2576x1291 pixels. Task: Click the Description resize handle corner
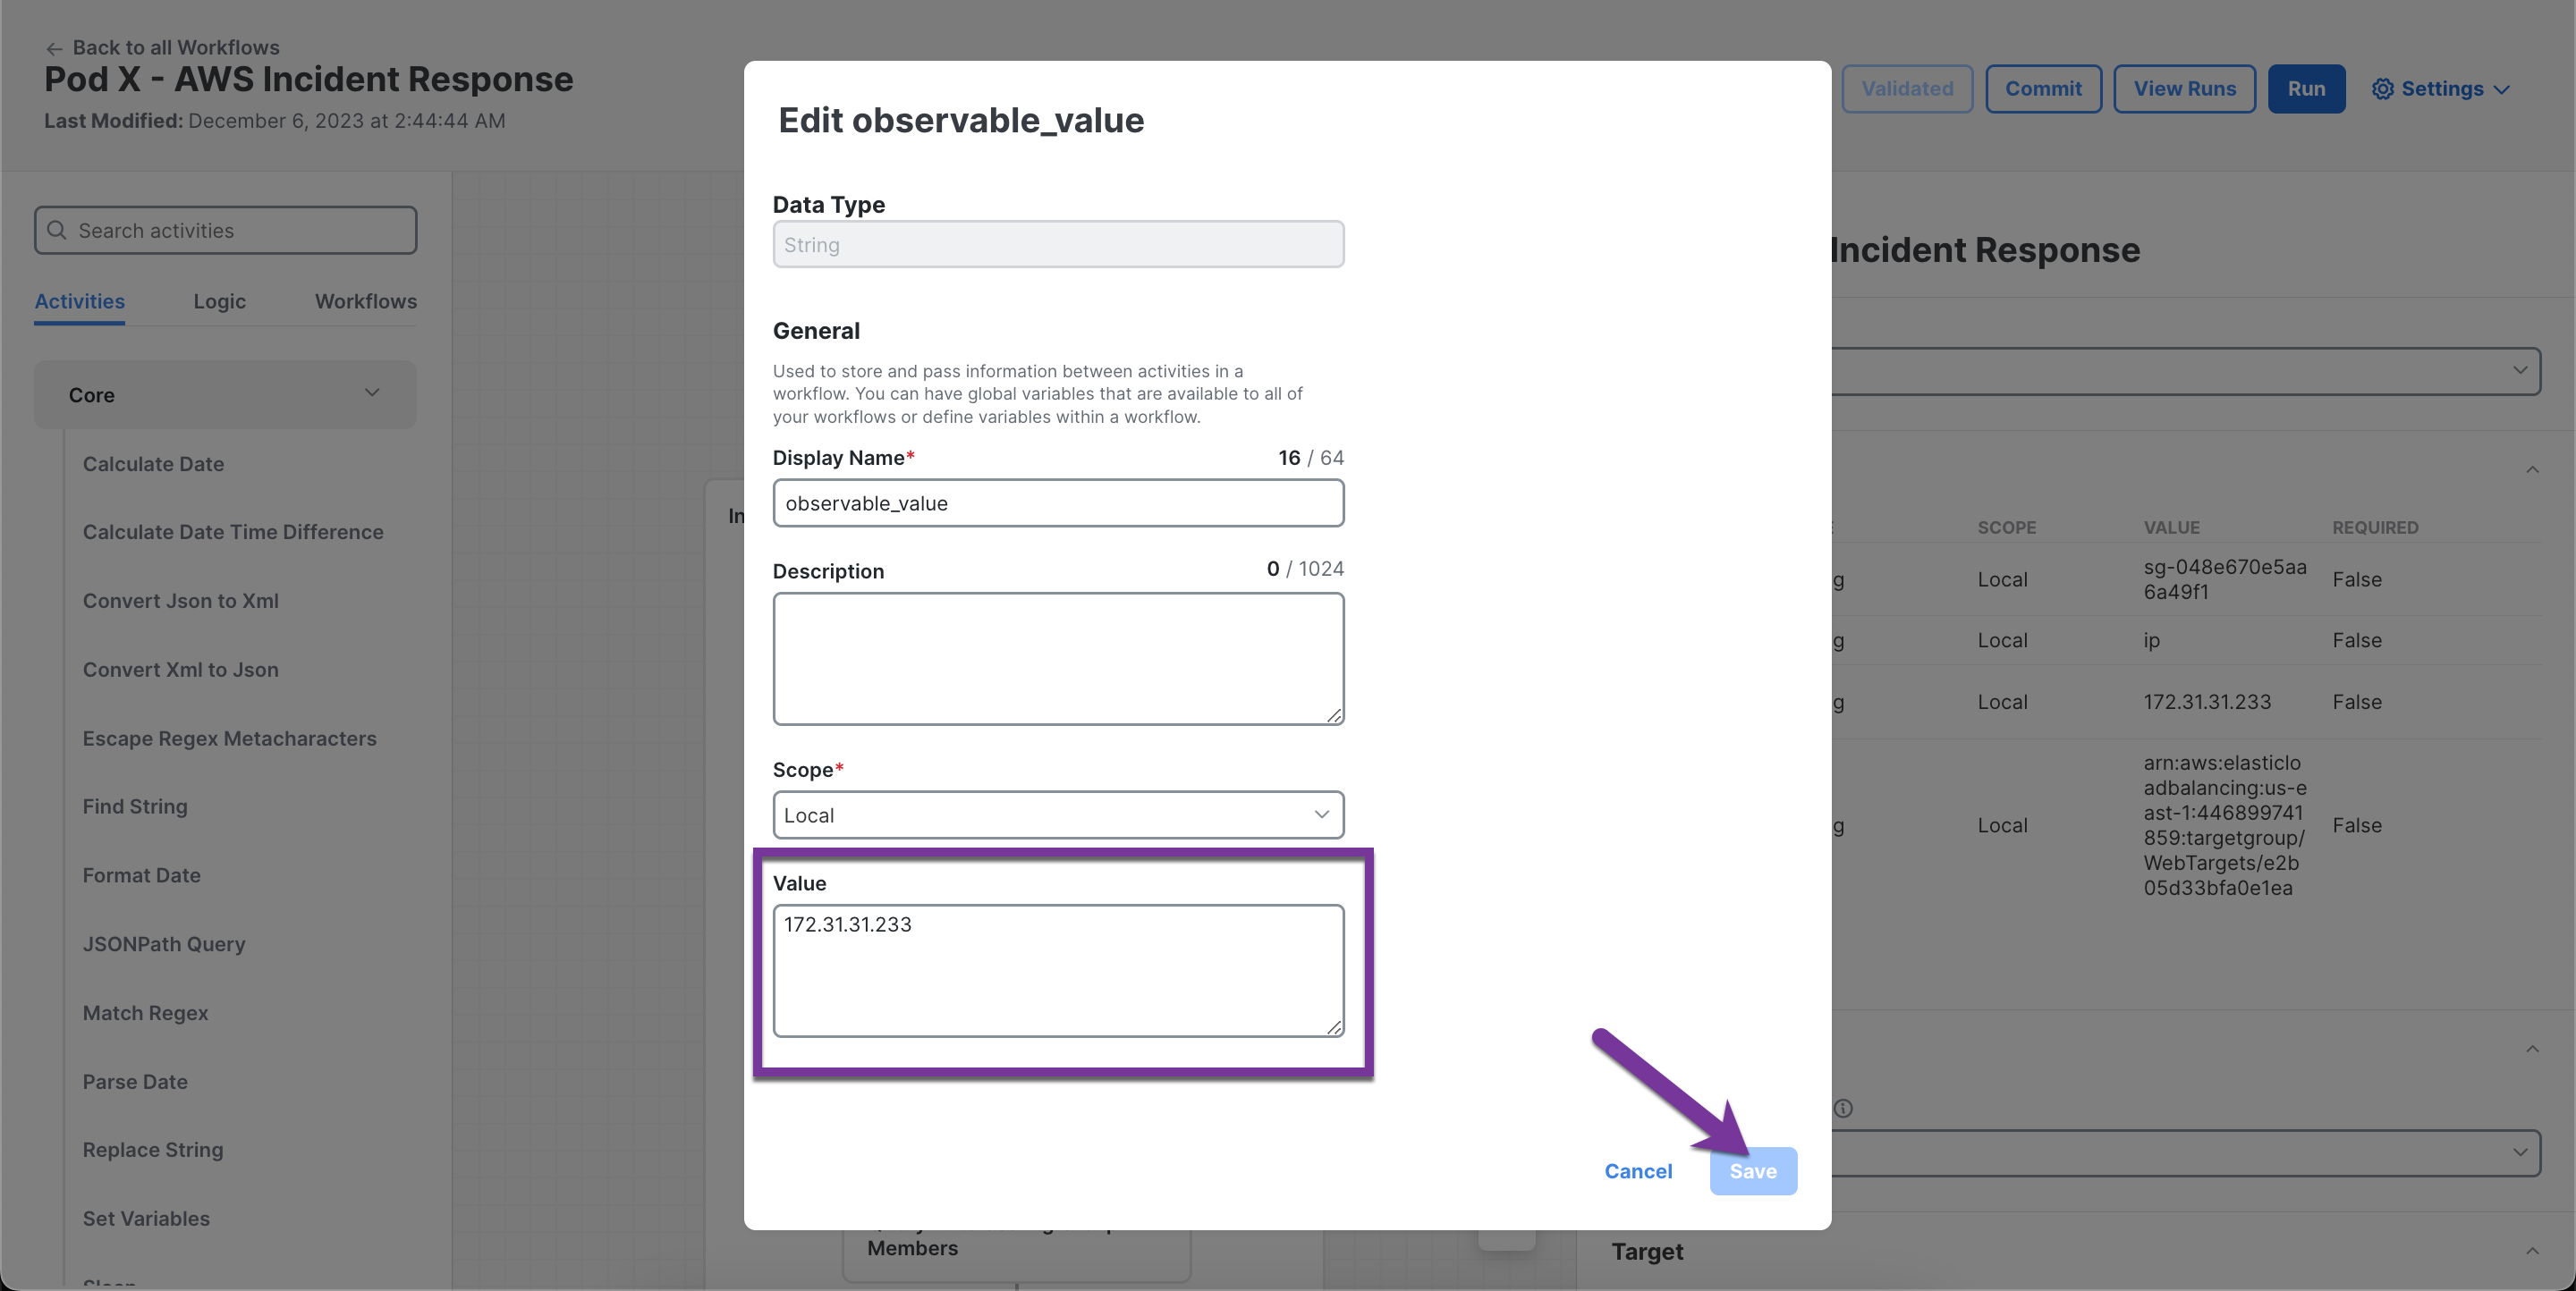click(1334, 715)
